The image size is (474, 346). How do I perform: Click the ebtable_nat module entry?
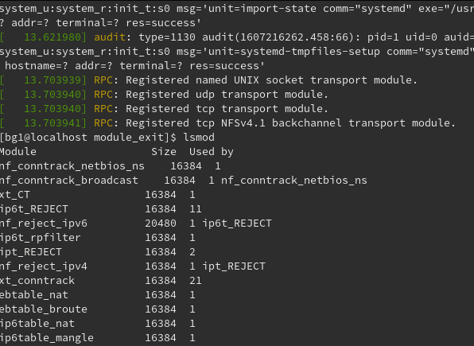34,295
